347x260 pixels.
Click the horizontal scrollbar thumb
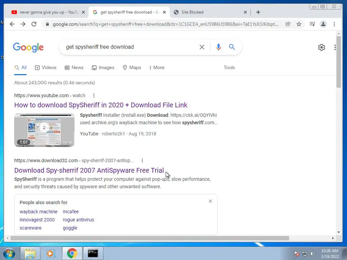tap(149, 238)
